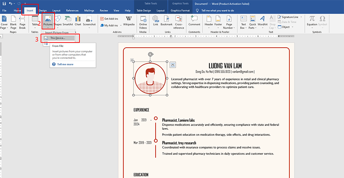
Task: Open the Help tab
Action: coord(128,11)
